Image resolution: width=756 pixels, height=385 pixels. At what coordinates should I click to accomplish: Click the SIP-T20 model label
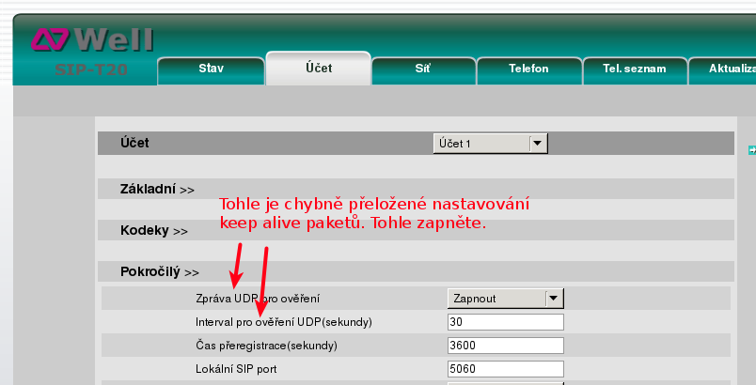tap(90, 69)
